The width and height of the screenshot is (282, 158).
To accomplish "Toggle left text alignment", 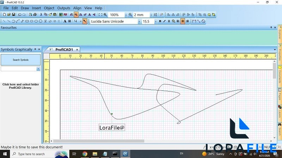I will pyautogui.click(x=178, y=21).
